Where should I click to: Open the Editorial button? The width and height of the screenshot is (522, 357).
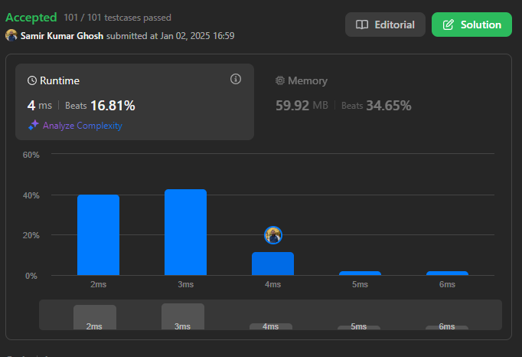tap(385, 25)
